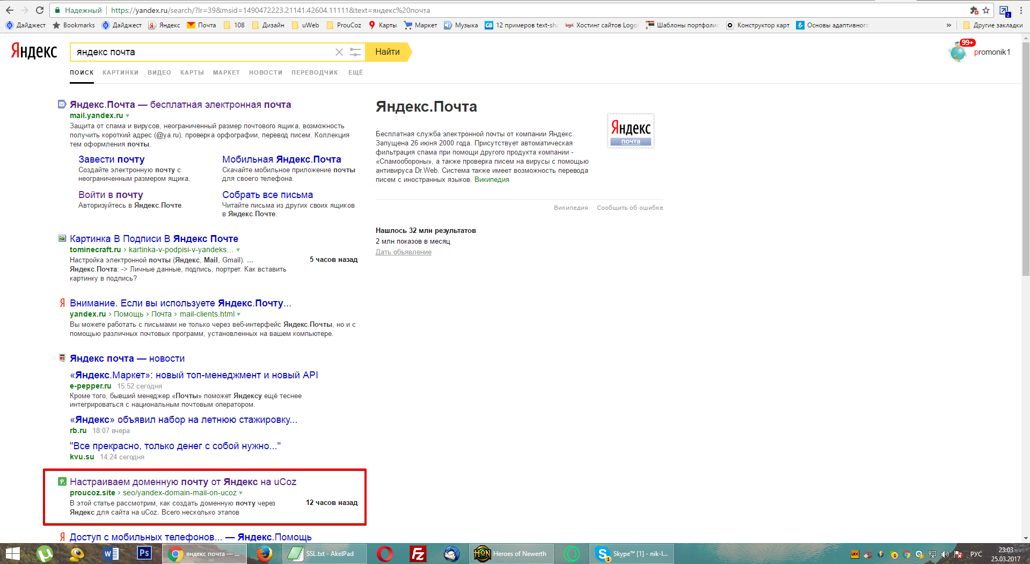Open advanced search settings icon
Viewport: 1030px width, 564px height.
(x=355, y=52)
